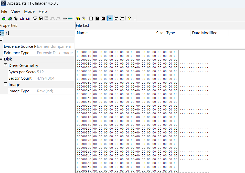
Task: Select the Image Type property label
Action: [19, 91]
